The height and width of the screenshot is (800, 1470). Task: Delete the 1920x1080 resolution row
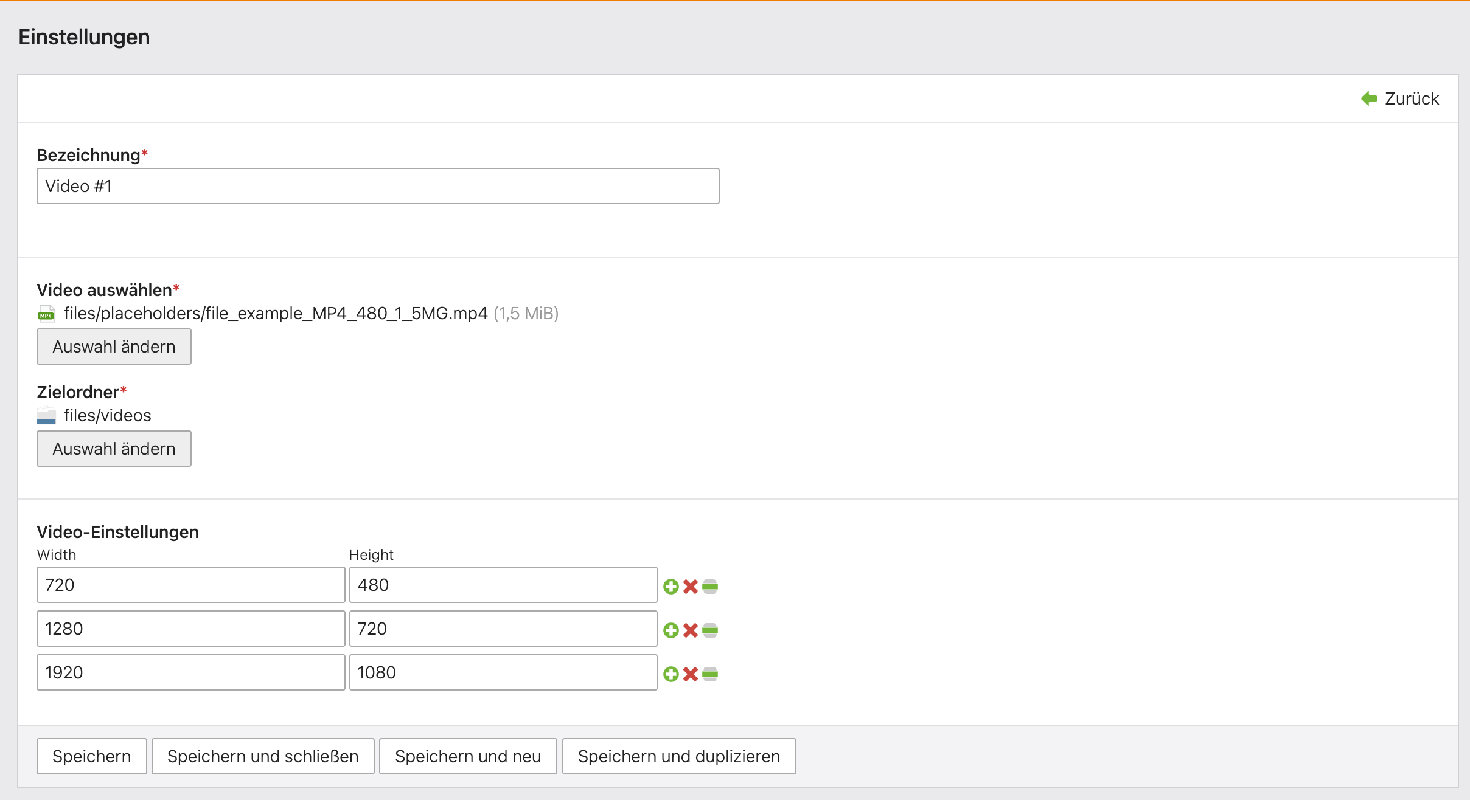(x=690, y=674)
